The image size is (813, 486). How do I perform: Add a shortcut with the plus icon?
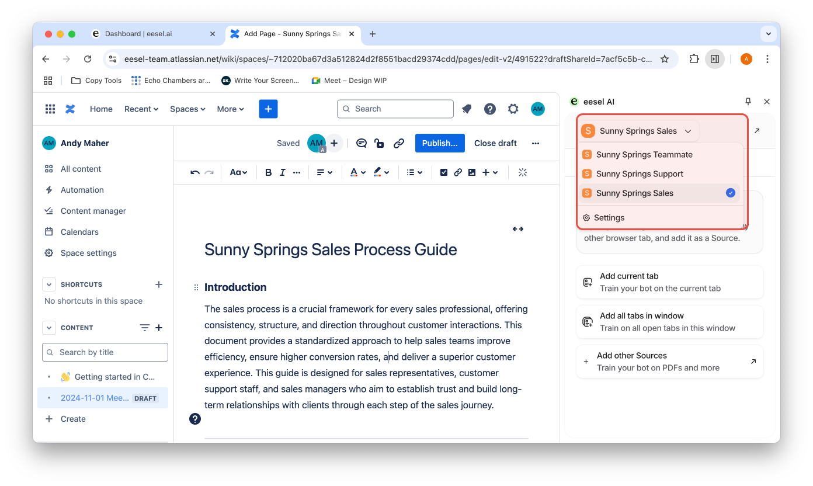(x=159, y=284)
